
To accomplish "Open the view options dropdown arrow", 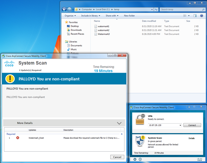I will (189, 16).
